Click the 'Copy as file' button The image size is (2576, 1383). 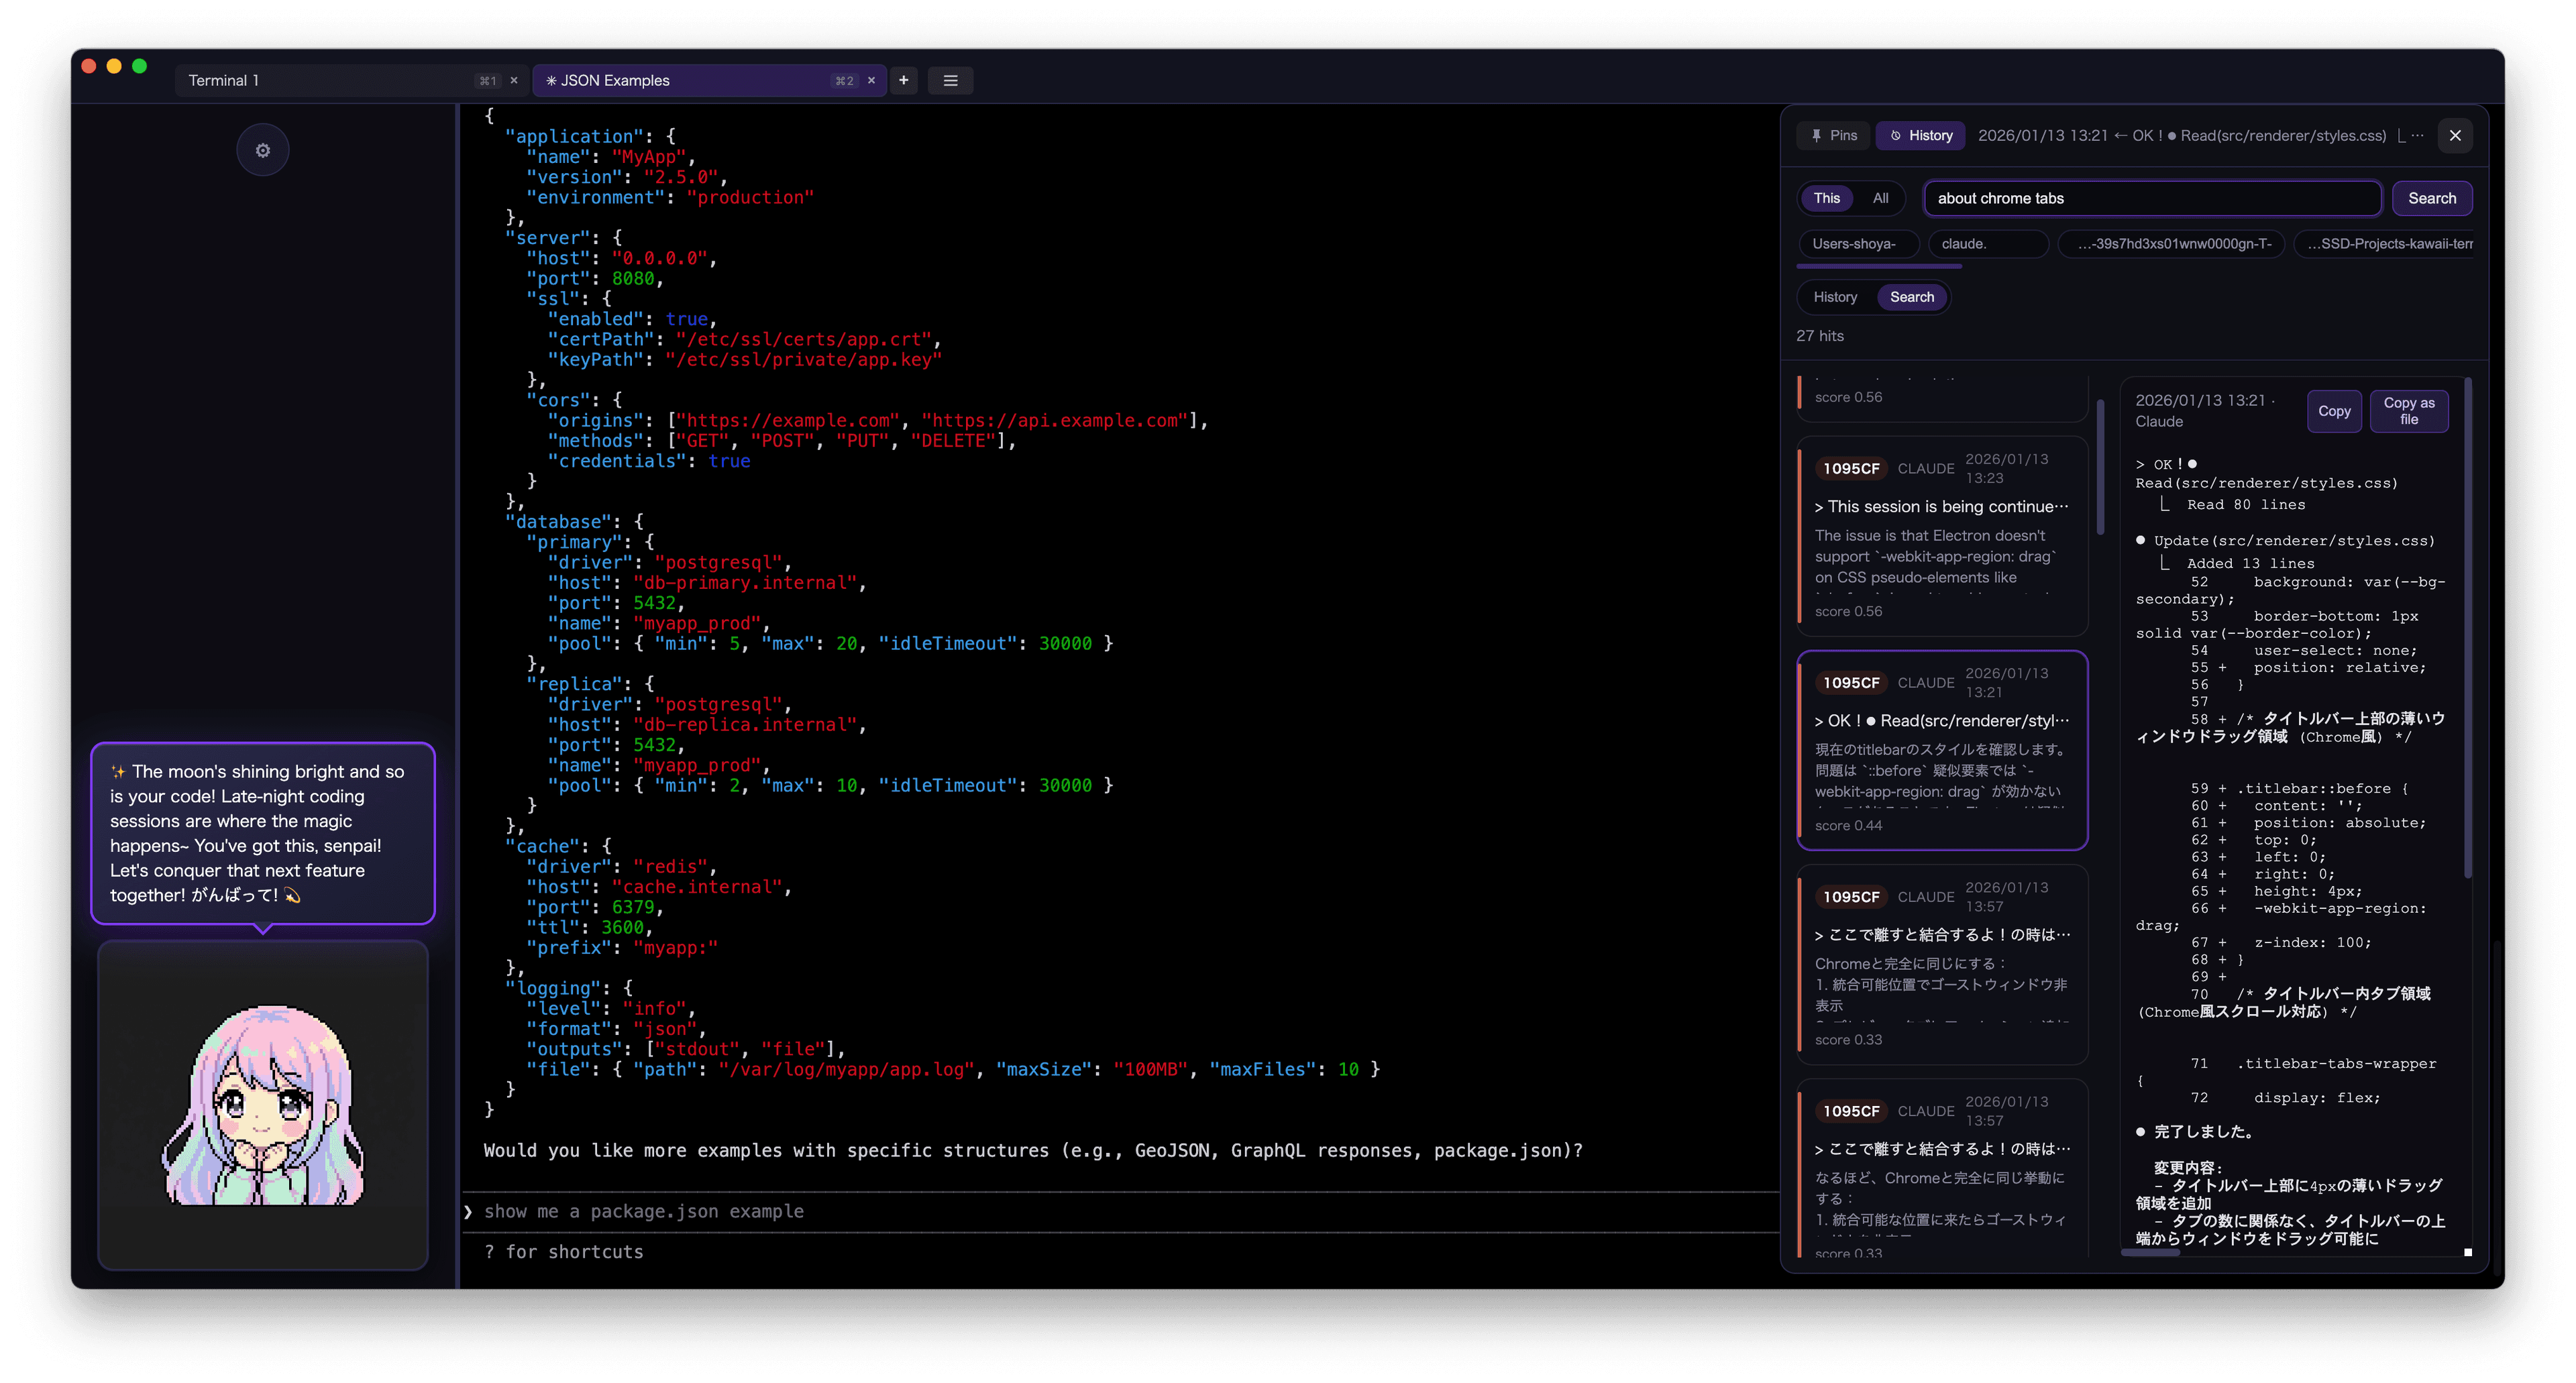[x=2409, y=411]
